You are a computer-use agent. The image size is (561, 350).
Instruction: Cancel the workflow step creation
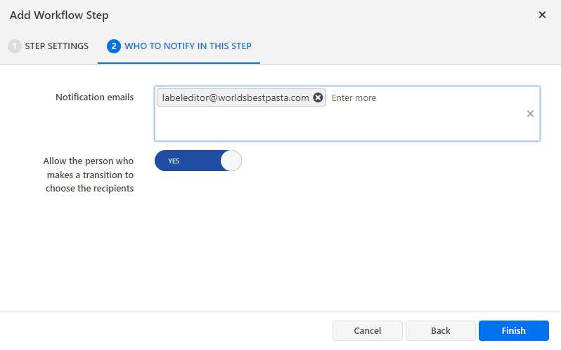[367, 330]
